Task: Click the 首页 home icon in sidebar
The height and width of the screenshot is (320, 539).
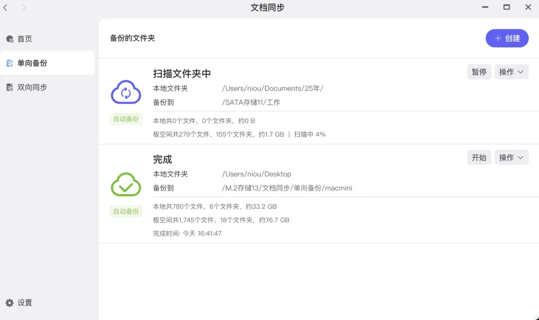Action: 9,39
